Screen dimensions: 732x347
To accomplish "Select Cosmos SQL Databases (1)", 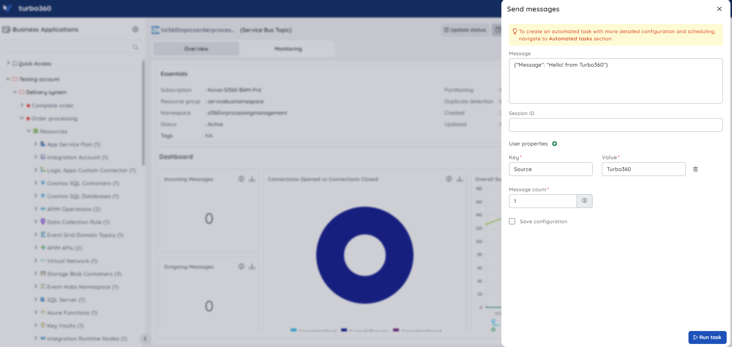I will pyautogui.click(x=83, y=196).
